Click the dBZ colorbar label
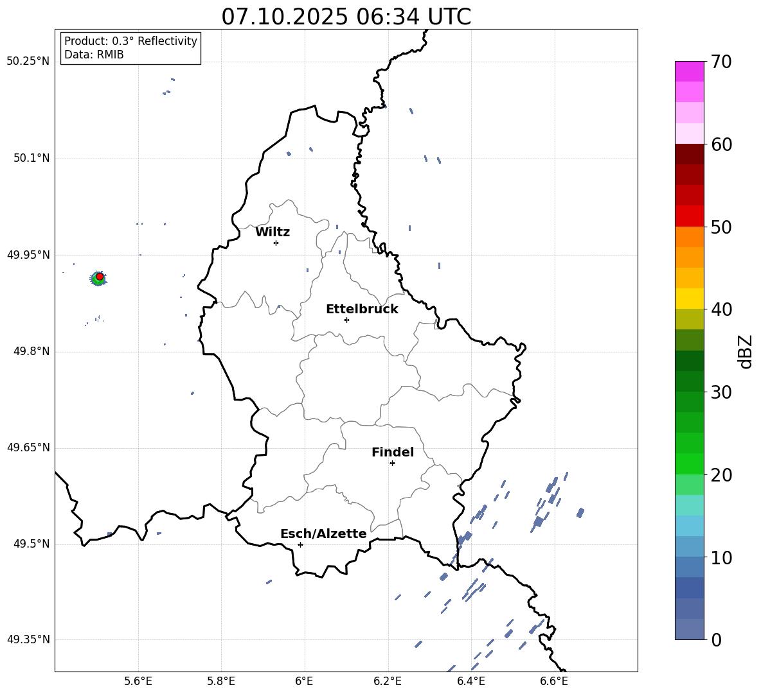Image resolution: width=761 pixels, height=694 pixels. click(x=746, y=351)
